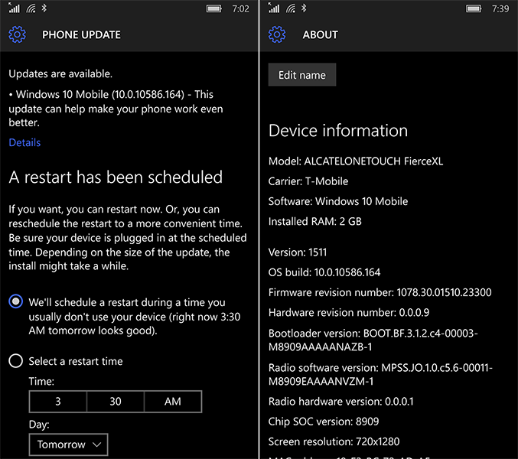Viewport: 518px width, 459px height.
Task: Tap Radio hardware version: 0.0.0.1 line
Action: point(340,402)
